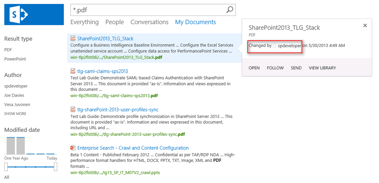Viewport: 379px width, 183px height.
Task: Click right handle of Modified date slider
Action: pyautogui.click(x=56, y=167)
